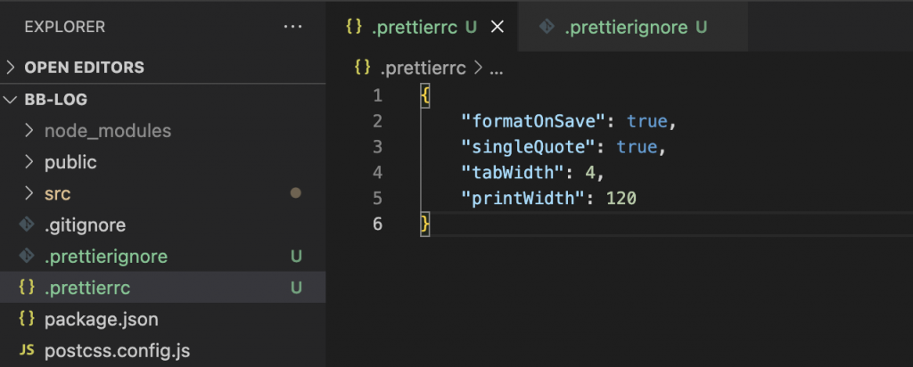Collapse the BB-LOG project folder
The width and height of the screenshot is (913, 367).
click(12, 99)
